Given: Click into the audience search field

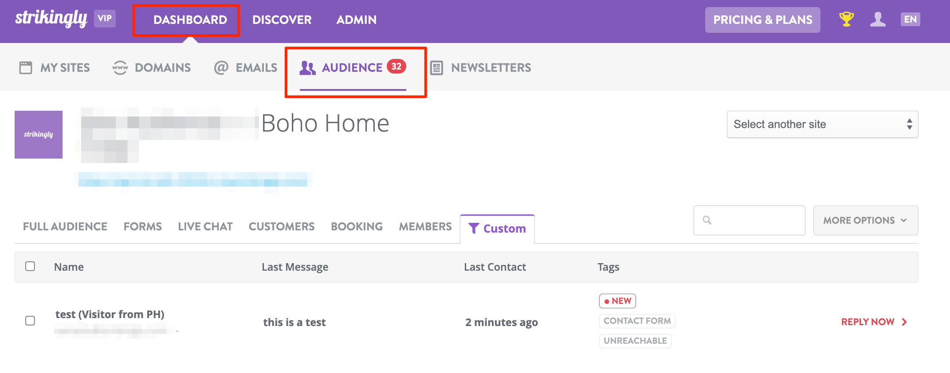Looking at the screenshot, I should pos(750,220).
